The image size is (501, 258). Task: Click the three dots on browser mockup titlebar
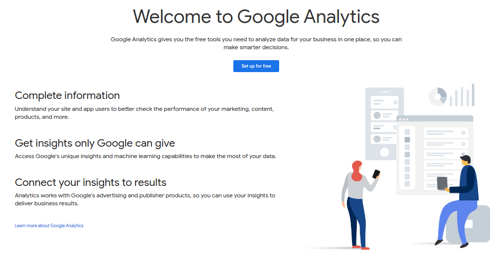coord(404,119)
